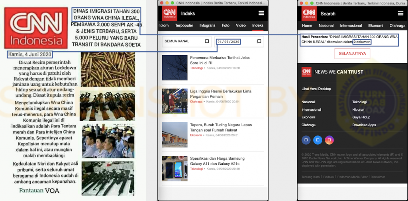Open article Spesifikasi dan Harga Samsung Galaxy A11
The image size is (408, 201).
click(x=217, y=161)
